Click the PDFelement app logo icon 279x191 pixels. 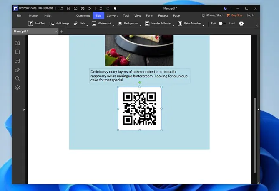[x=15, y=8]
